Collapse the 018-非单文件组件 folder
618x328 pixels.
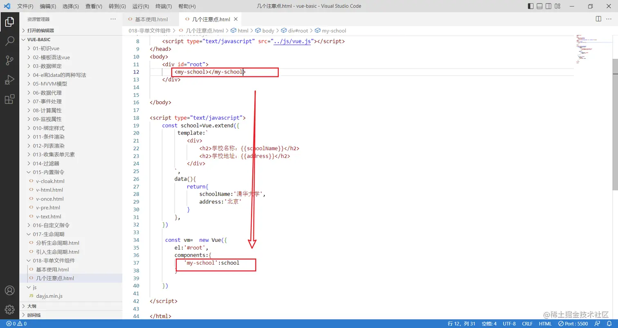(71, 261)
